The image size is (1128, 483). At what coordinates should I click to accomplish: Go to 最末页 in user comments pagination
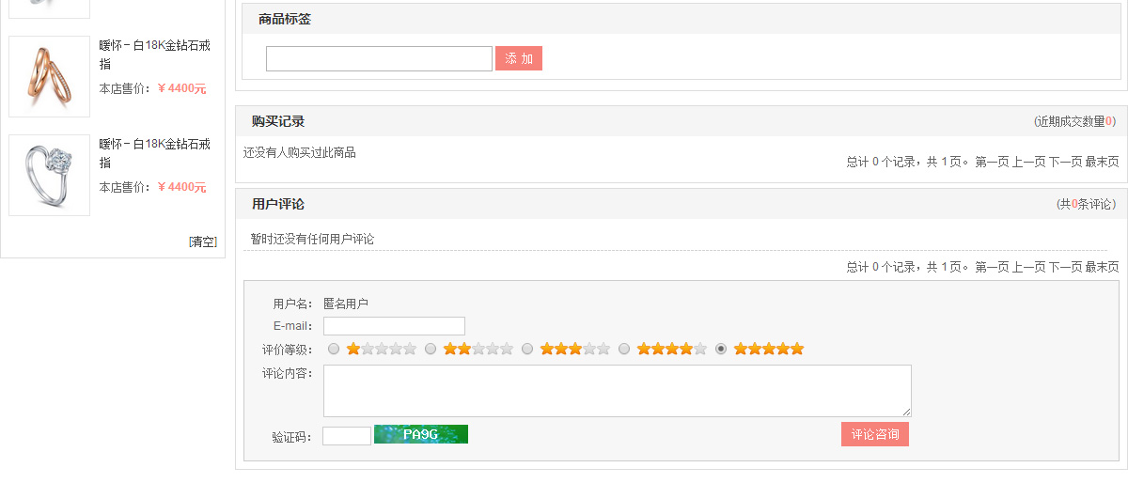click(1102, 267)
